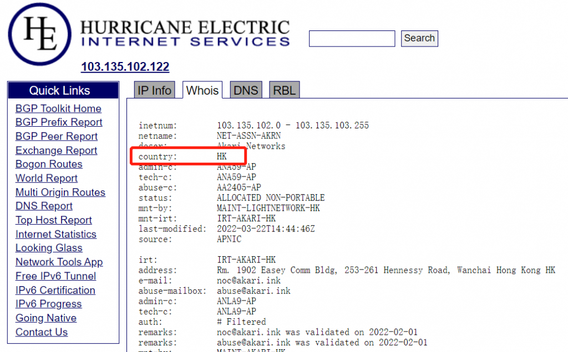Click the Hennessy Road address line
Screen dimensions: 568x352
click(x=386, y=270)
